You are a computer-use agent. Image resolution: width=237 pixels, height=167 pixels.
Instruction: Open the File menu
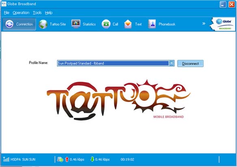tap(6, 13)
